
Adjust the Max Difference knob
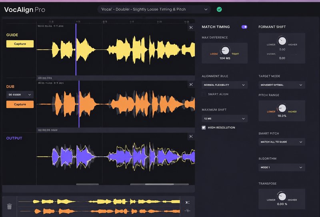pos(225,50)
